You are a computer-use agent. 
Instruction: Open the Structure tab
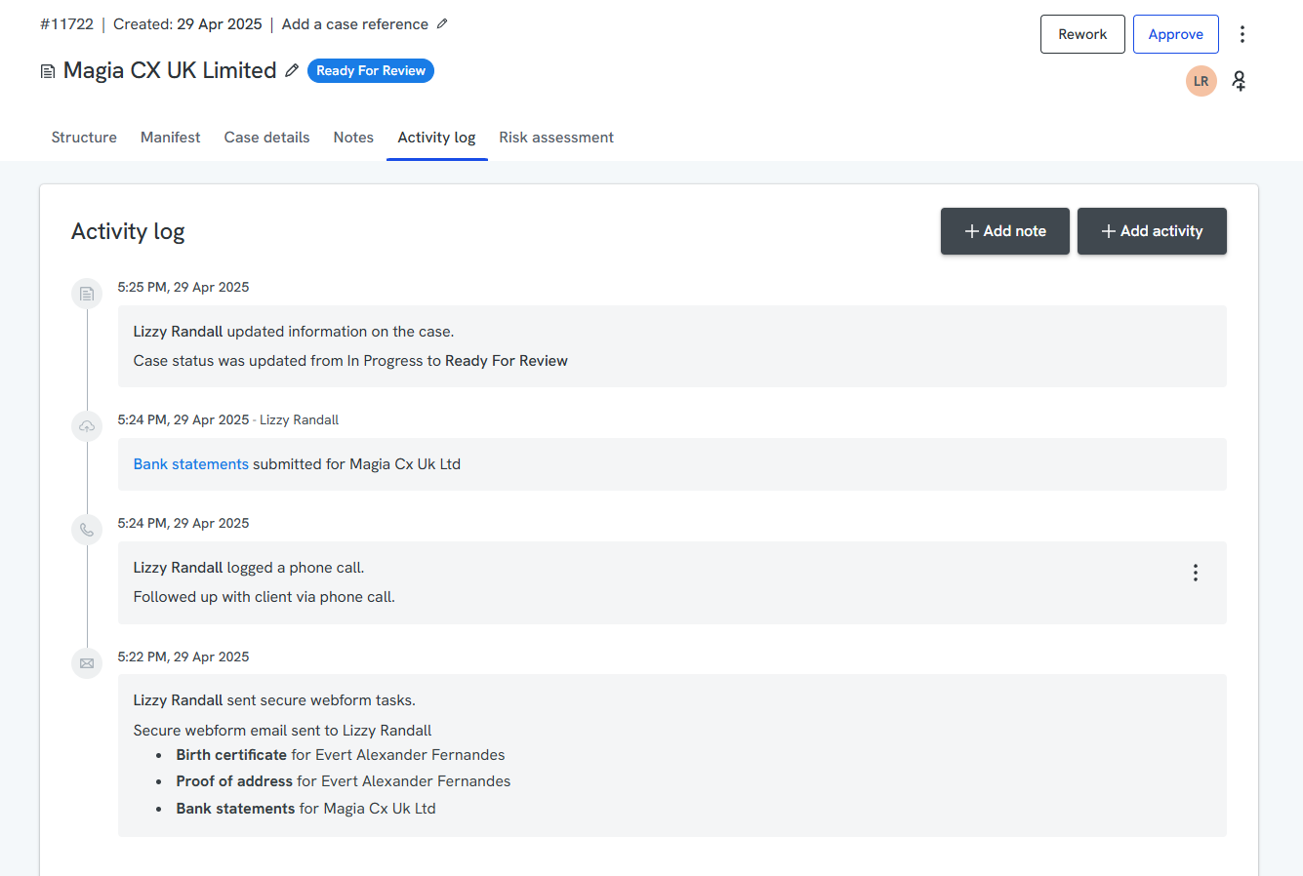click(84, 138)
